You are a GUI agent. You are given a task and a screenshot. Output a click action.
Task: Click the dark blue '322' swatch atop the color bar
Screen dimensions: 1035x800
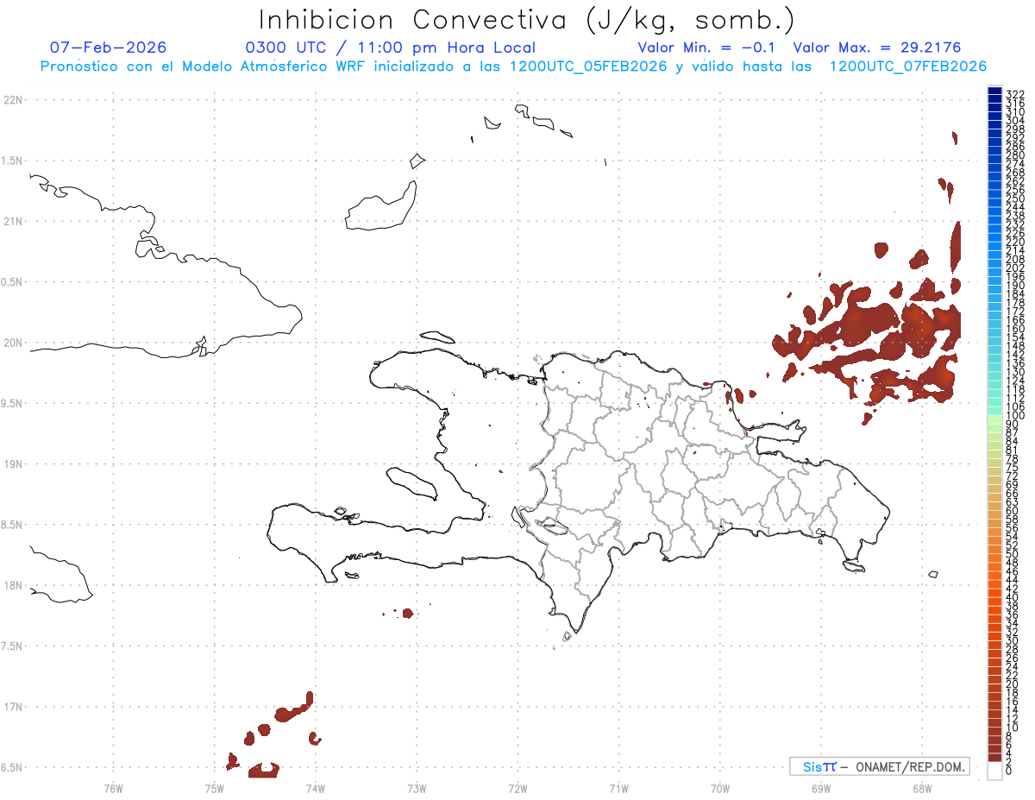pyautogui.click(x=994, y=91)
